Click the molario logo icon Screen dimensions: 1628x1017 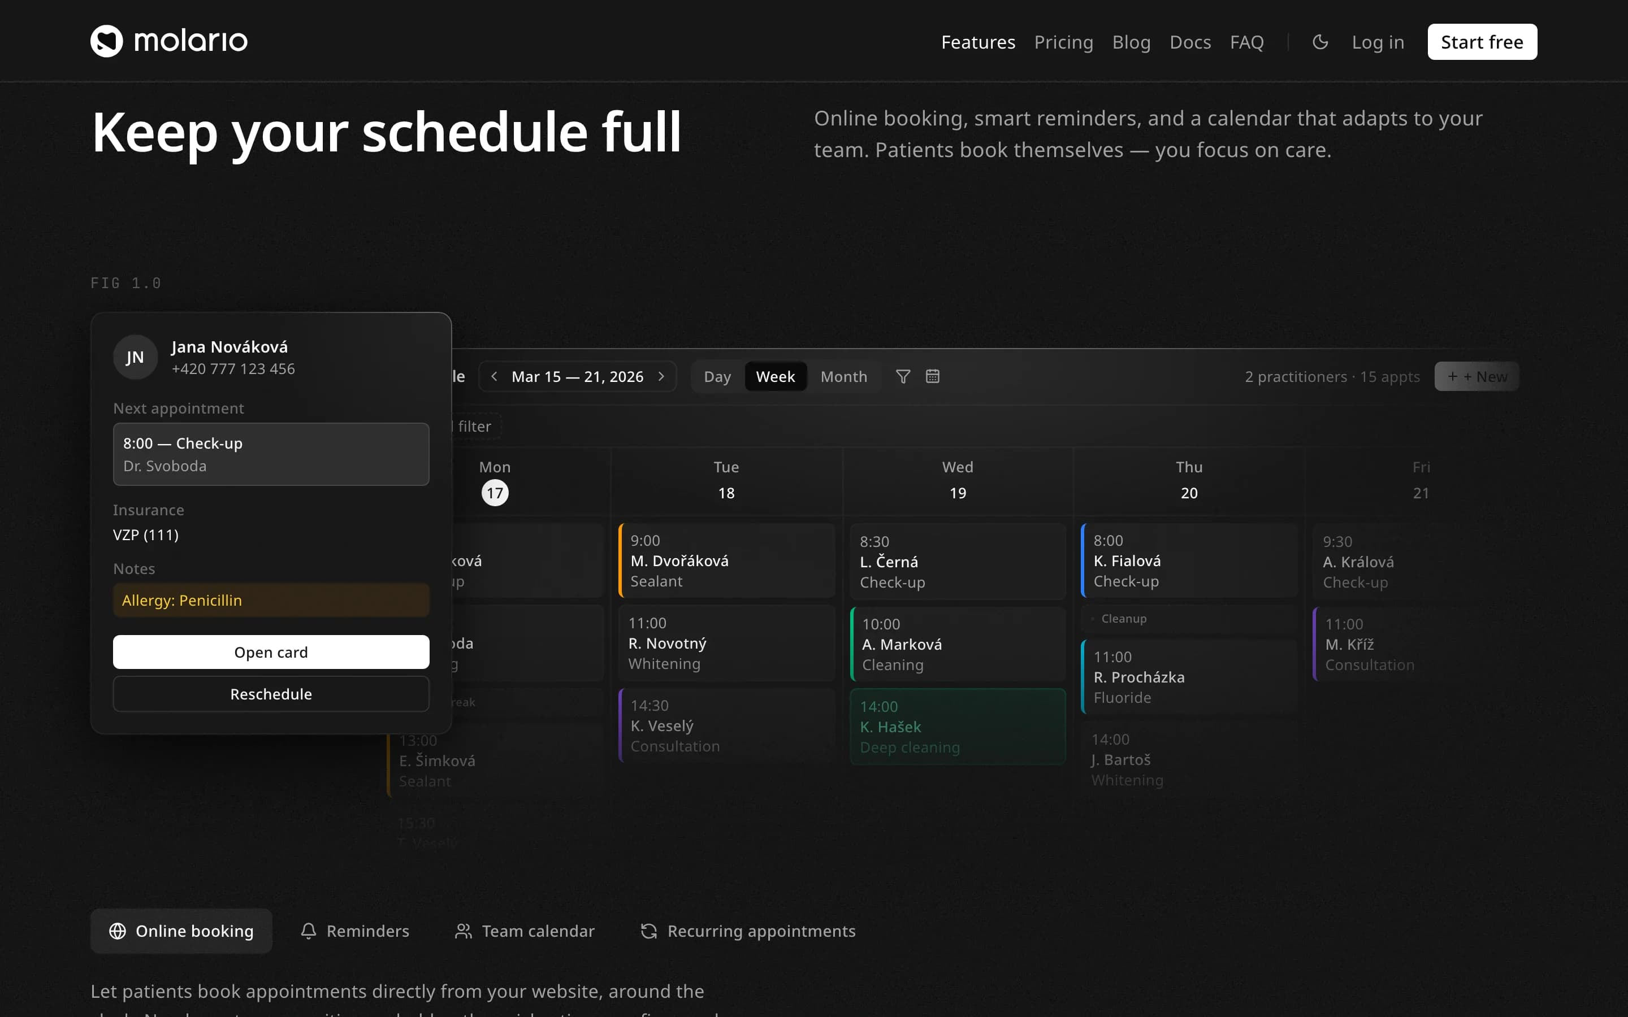(x=106, y=41)
